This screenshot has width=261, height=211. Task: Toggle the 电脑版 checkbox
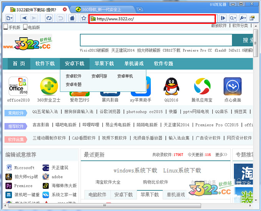pos(25,26)
